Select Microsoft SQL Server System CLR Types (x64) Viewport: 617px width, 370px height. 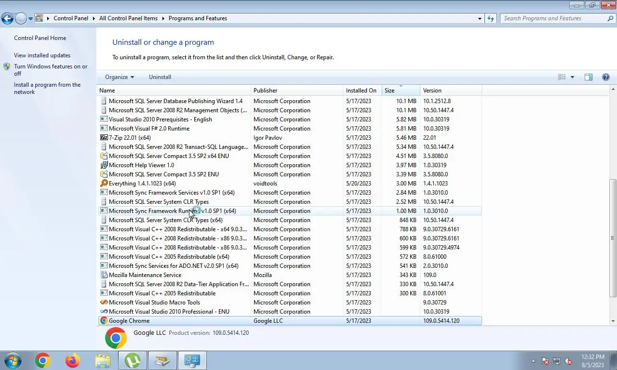pos(290,220)
